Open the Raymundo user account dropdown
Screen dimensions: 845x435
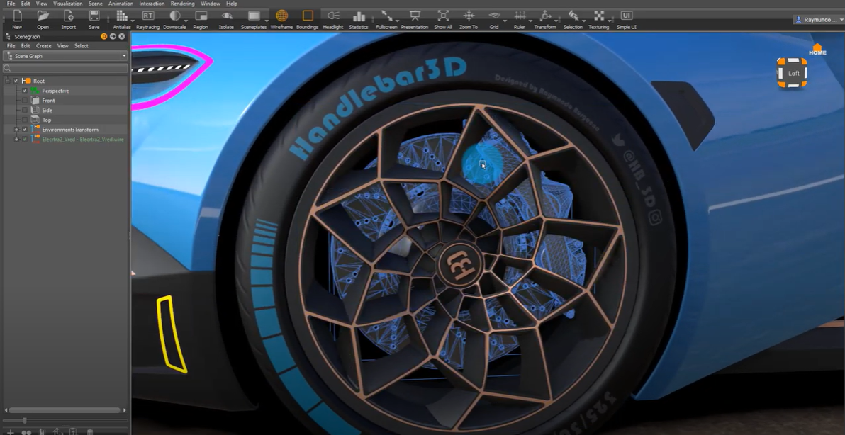(819, 19)
